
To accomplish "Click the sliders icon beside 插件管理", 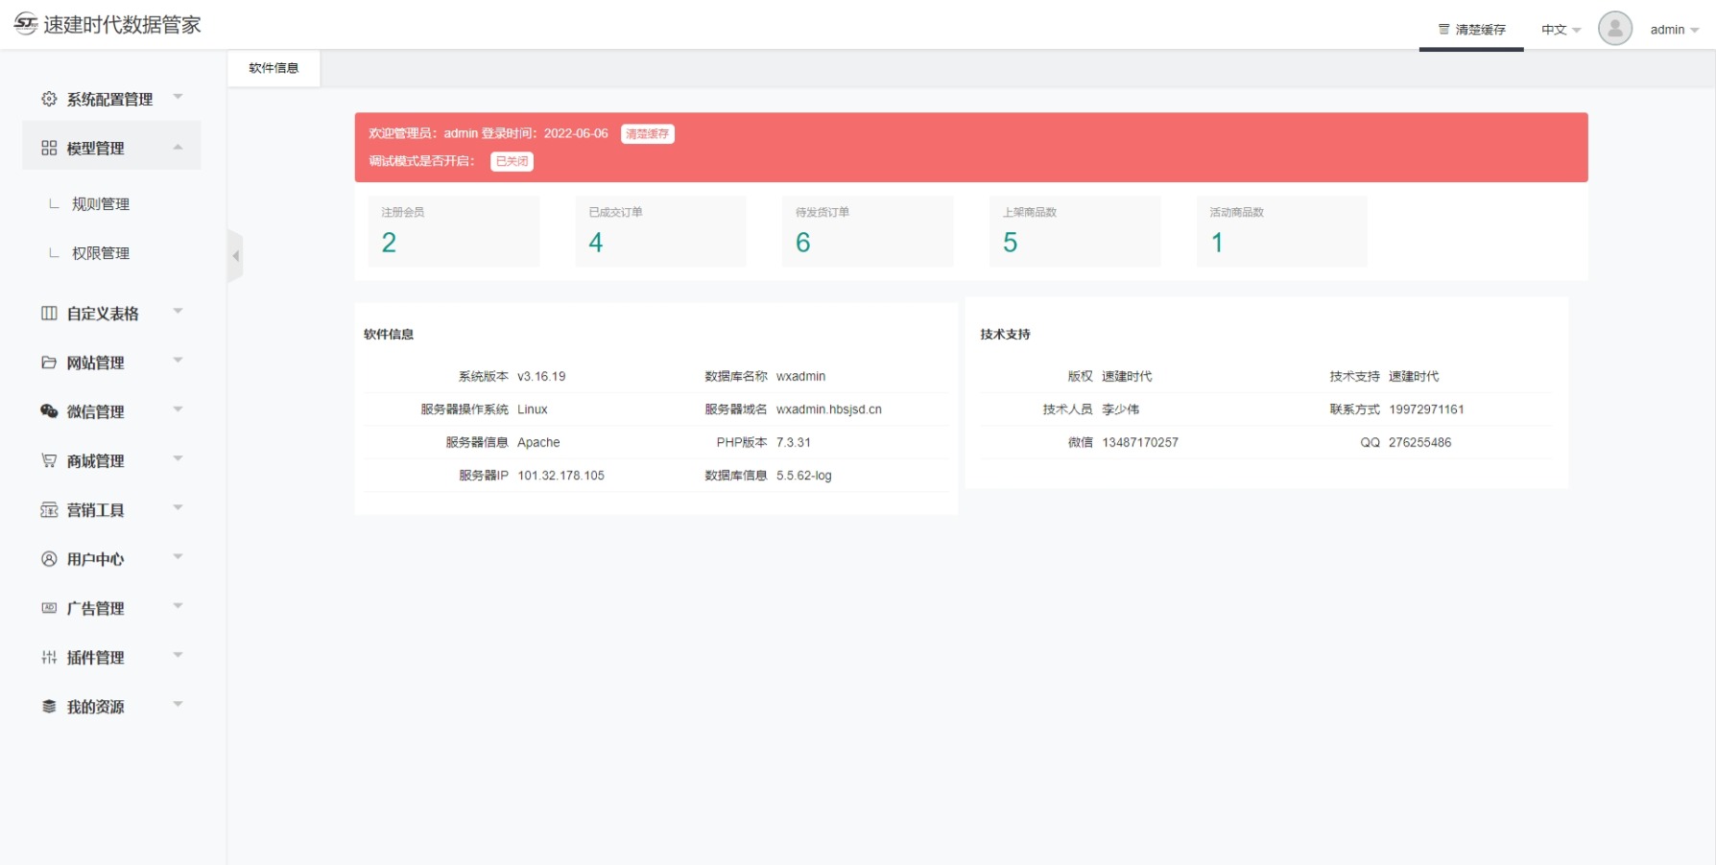I will 49,657.
